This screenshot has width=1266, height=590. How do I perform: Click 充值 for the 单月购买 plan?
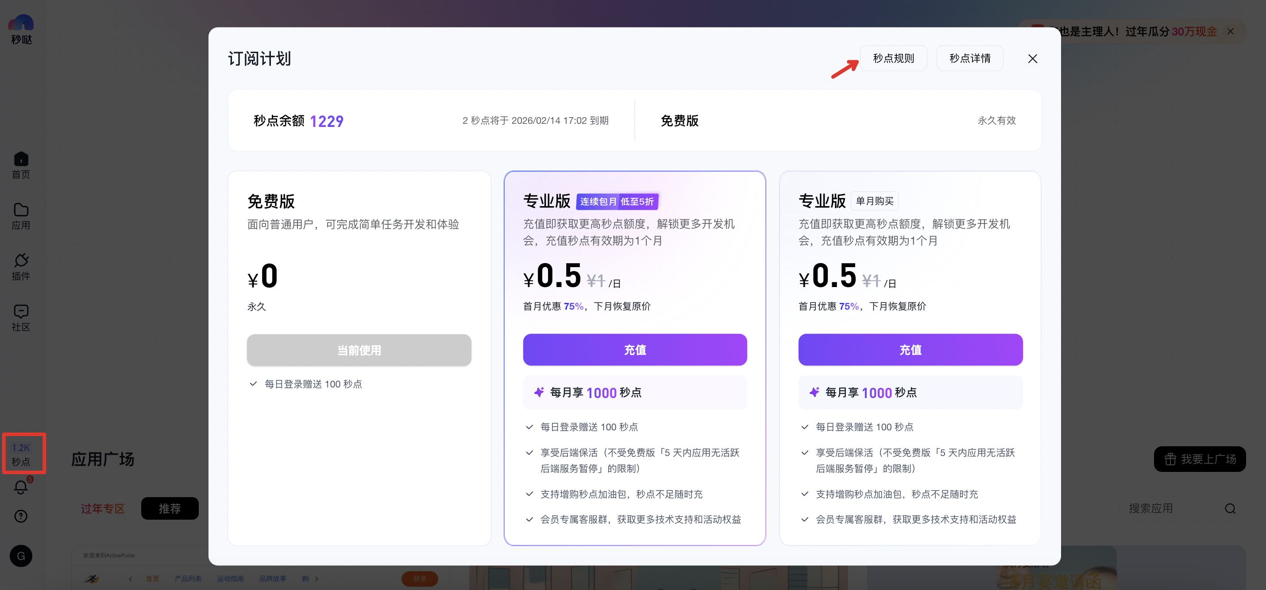[910, 349]
